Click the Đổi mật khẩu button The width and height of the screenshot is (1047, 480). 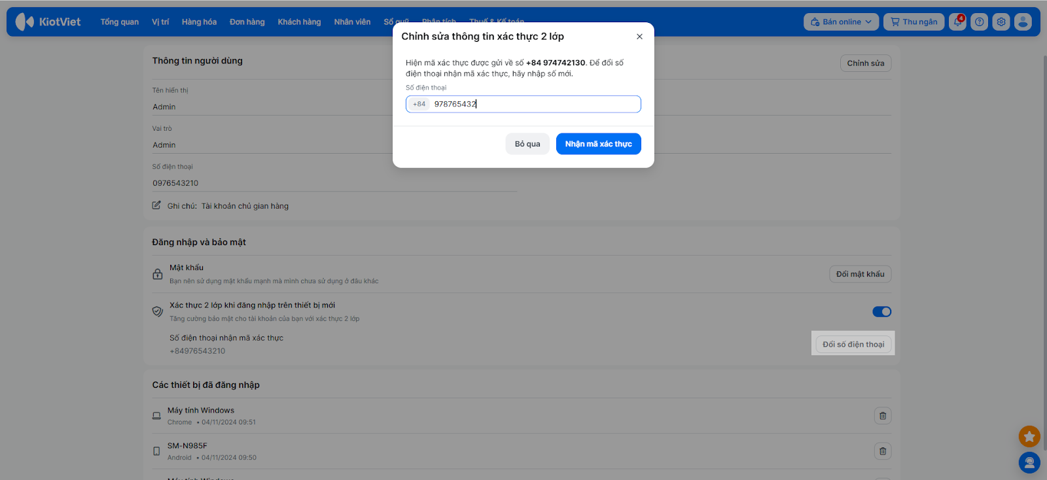coord(861,274)
